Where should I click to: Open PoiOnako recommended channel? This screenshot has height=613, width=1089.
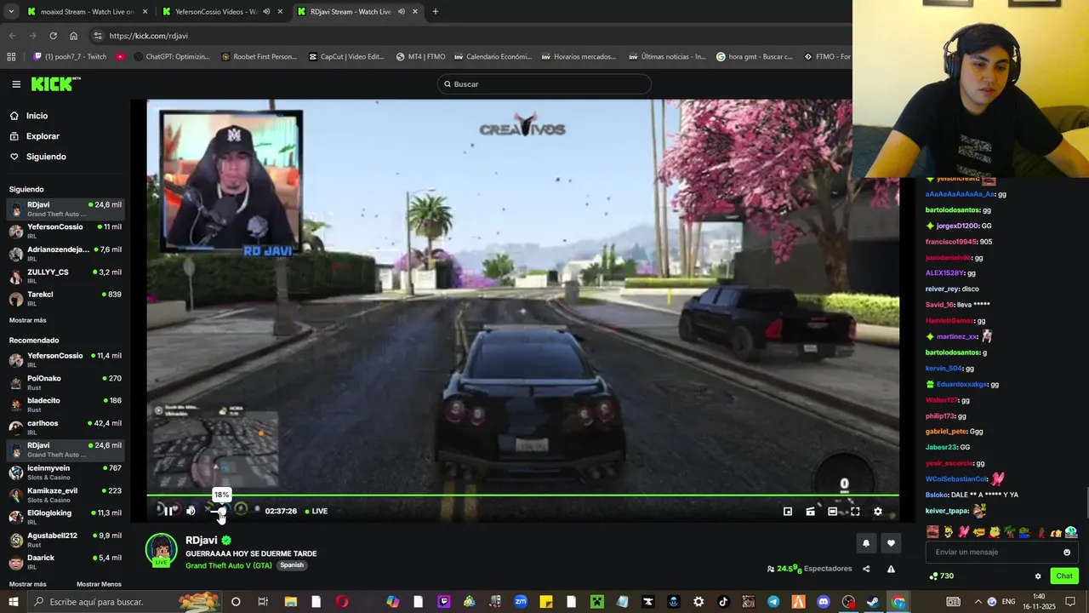point(66,382)
